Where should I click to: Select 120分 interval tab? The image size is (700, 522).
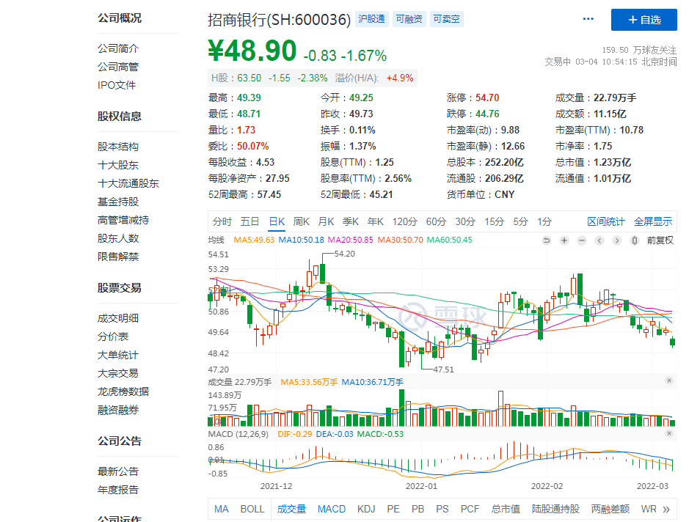point(404,221)
